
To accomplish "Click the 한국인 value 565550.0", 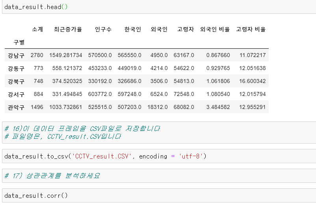I will click(130, 55).
